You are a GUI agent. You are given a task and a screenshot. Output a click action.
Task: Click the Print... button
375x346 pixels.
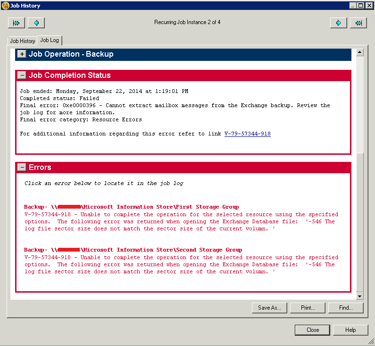[308, 308]
